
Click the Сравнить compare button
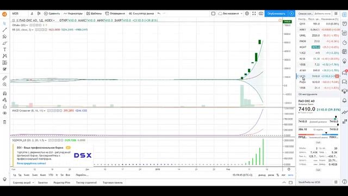coord(52,14)
